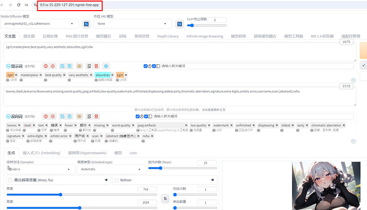Collapse prompt tag list with up chevron

[x=353, y=80]
